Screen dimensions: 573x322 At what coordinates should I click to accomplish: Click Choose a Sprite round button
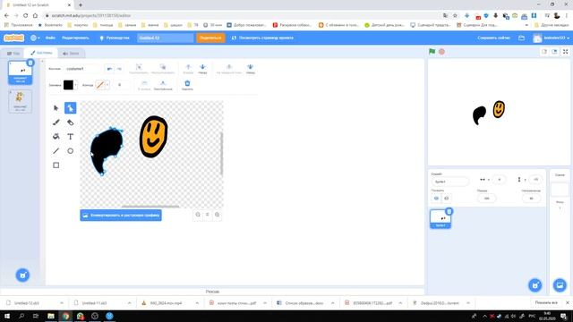click(x=535, y=285)
